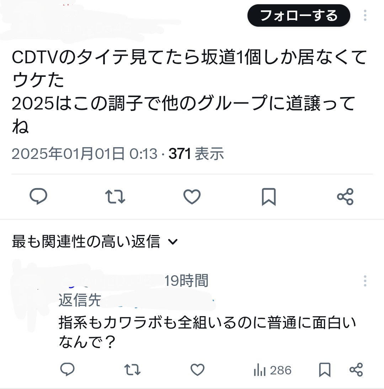Like the reply comment
This screenshot has height=389, width=384.
point(197,370)
